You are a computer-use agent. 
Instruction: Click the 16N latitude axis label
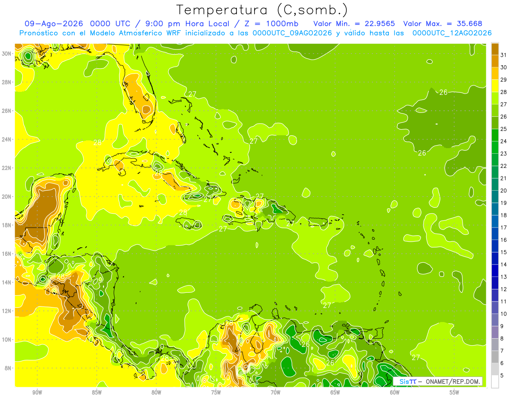point(7,254)
